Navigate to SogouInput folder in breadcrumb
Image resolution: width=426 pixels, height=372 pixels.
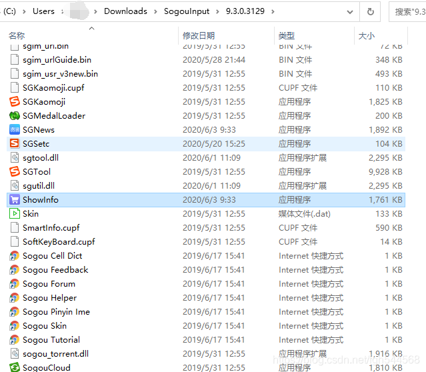coord(187,11)
